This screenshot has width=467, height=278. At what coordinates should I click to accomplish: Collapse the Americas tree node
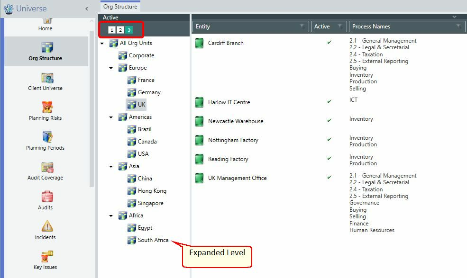tap(111, 117)
